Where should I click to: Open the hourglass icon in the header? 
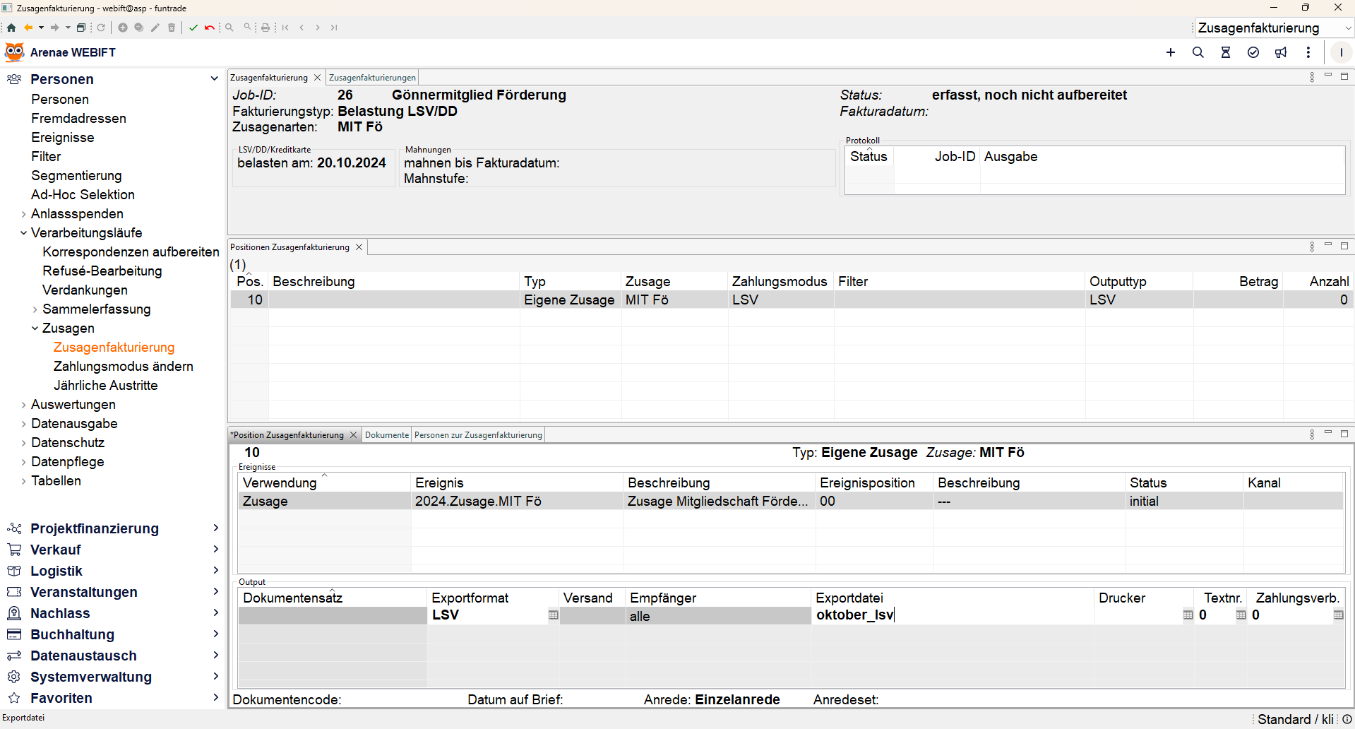pos(1226,52)
